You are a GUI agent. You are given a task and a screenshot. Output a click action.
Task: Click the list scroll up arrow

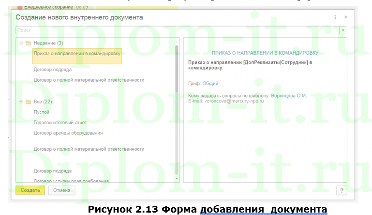click(177, 42)
